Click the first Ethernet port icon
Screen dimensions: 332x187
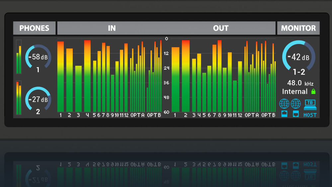(x=284, y=114)
